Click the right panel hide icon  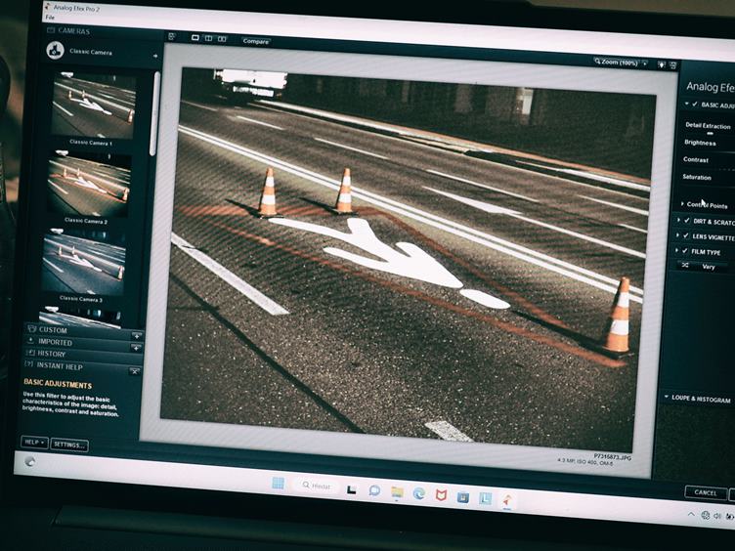(673, 65)
